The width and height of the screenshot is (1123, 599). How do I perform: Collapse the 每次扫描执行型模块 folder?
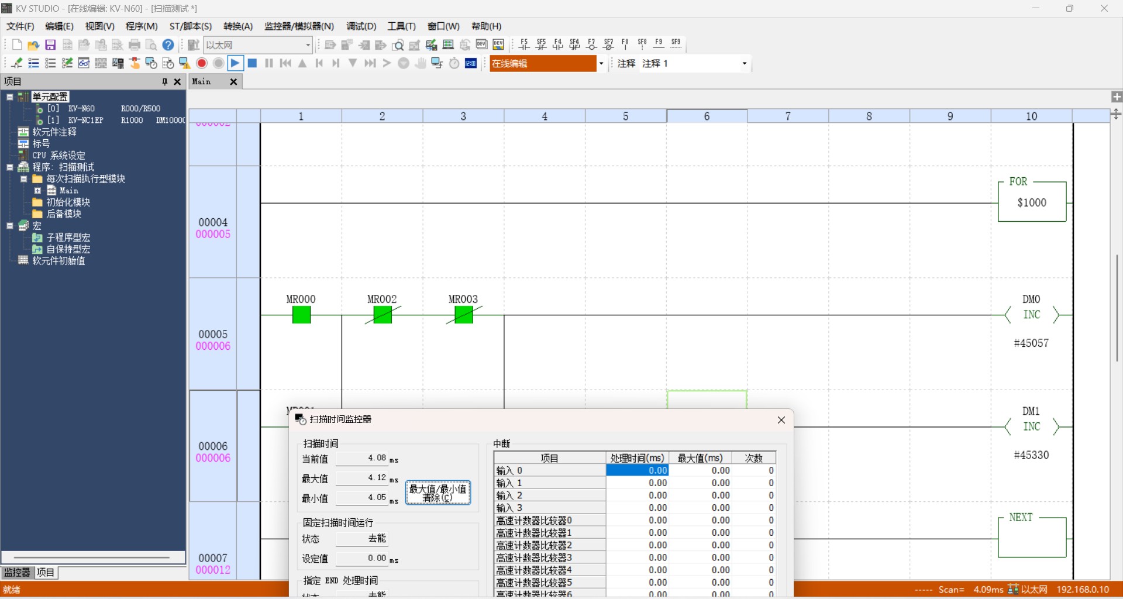tap(24, 179)
